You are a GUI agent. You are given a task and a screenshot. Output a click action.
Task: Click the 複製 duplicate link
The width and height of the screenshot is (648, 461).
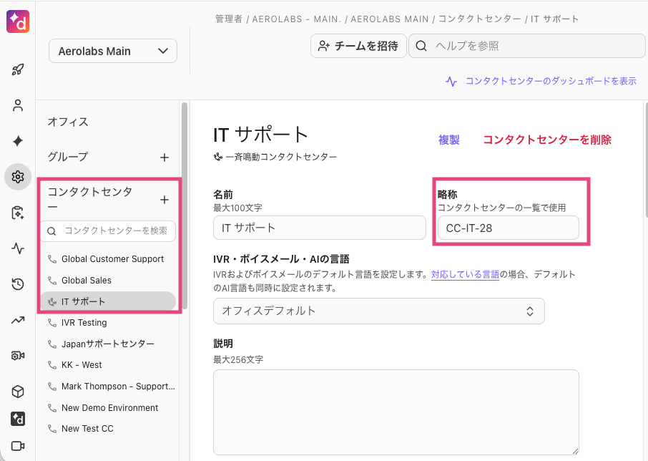[448, 140]
